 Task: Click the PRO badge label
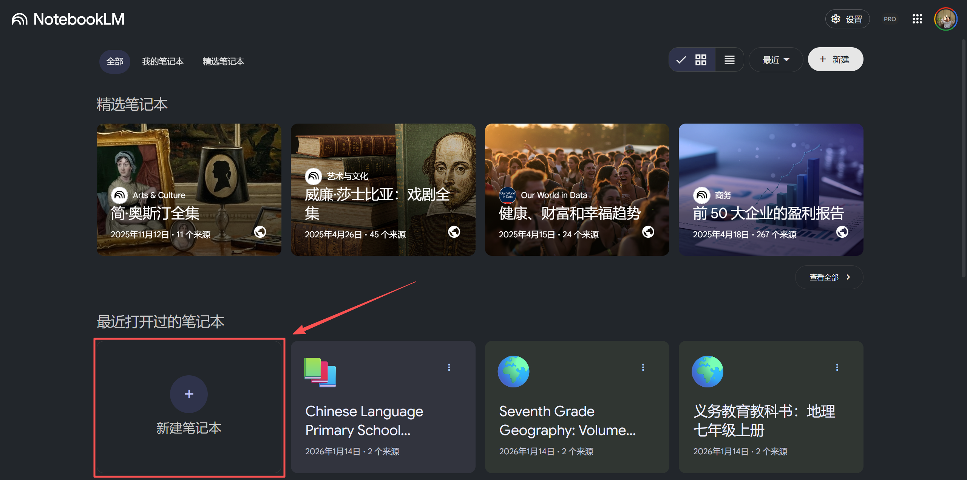(890, 19)
